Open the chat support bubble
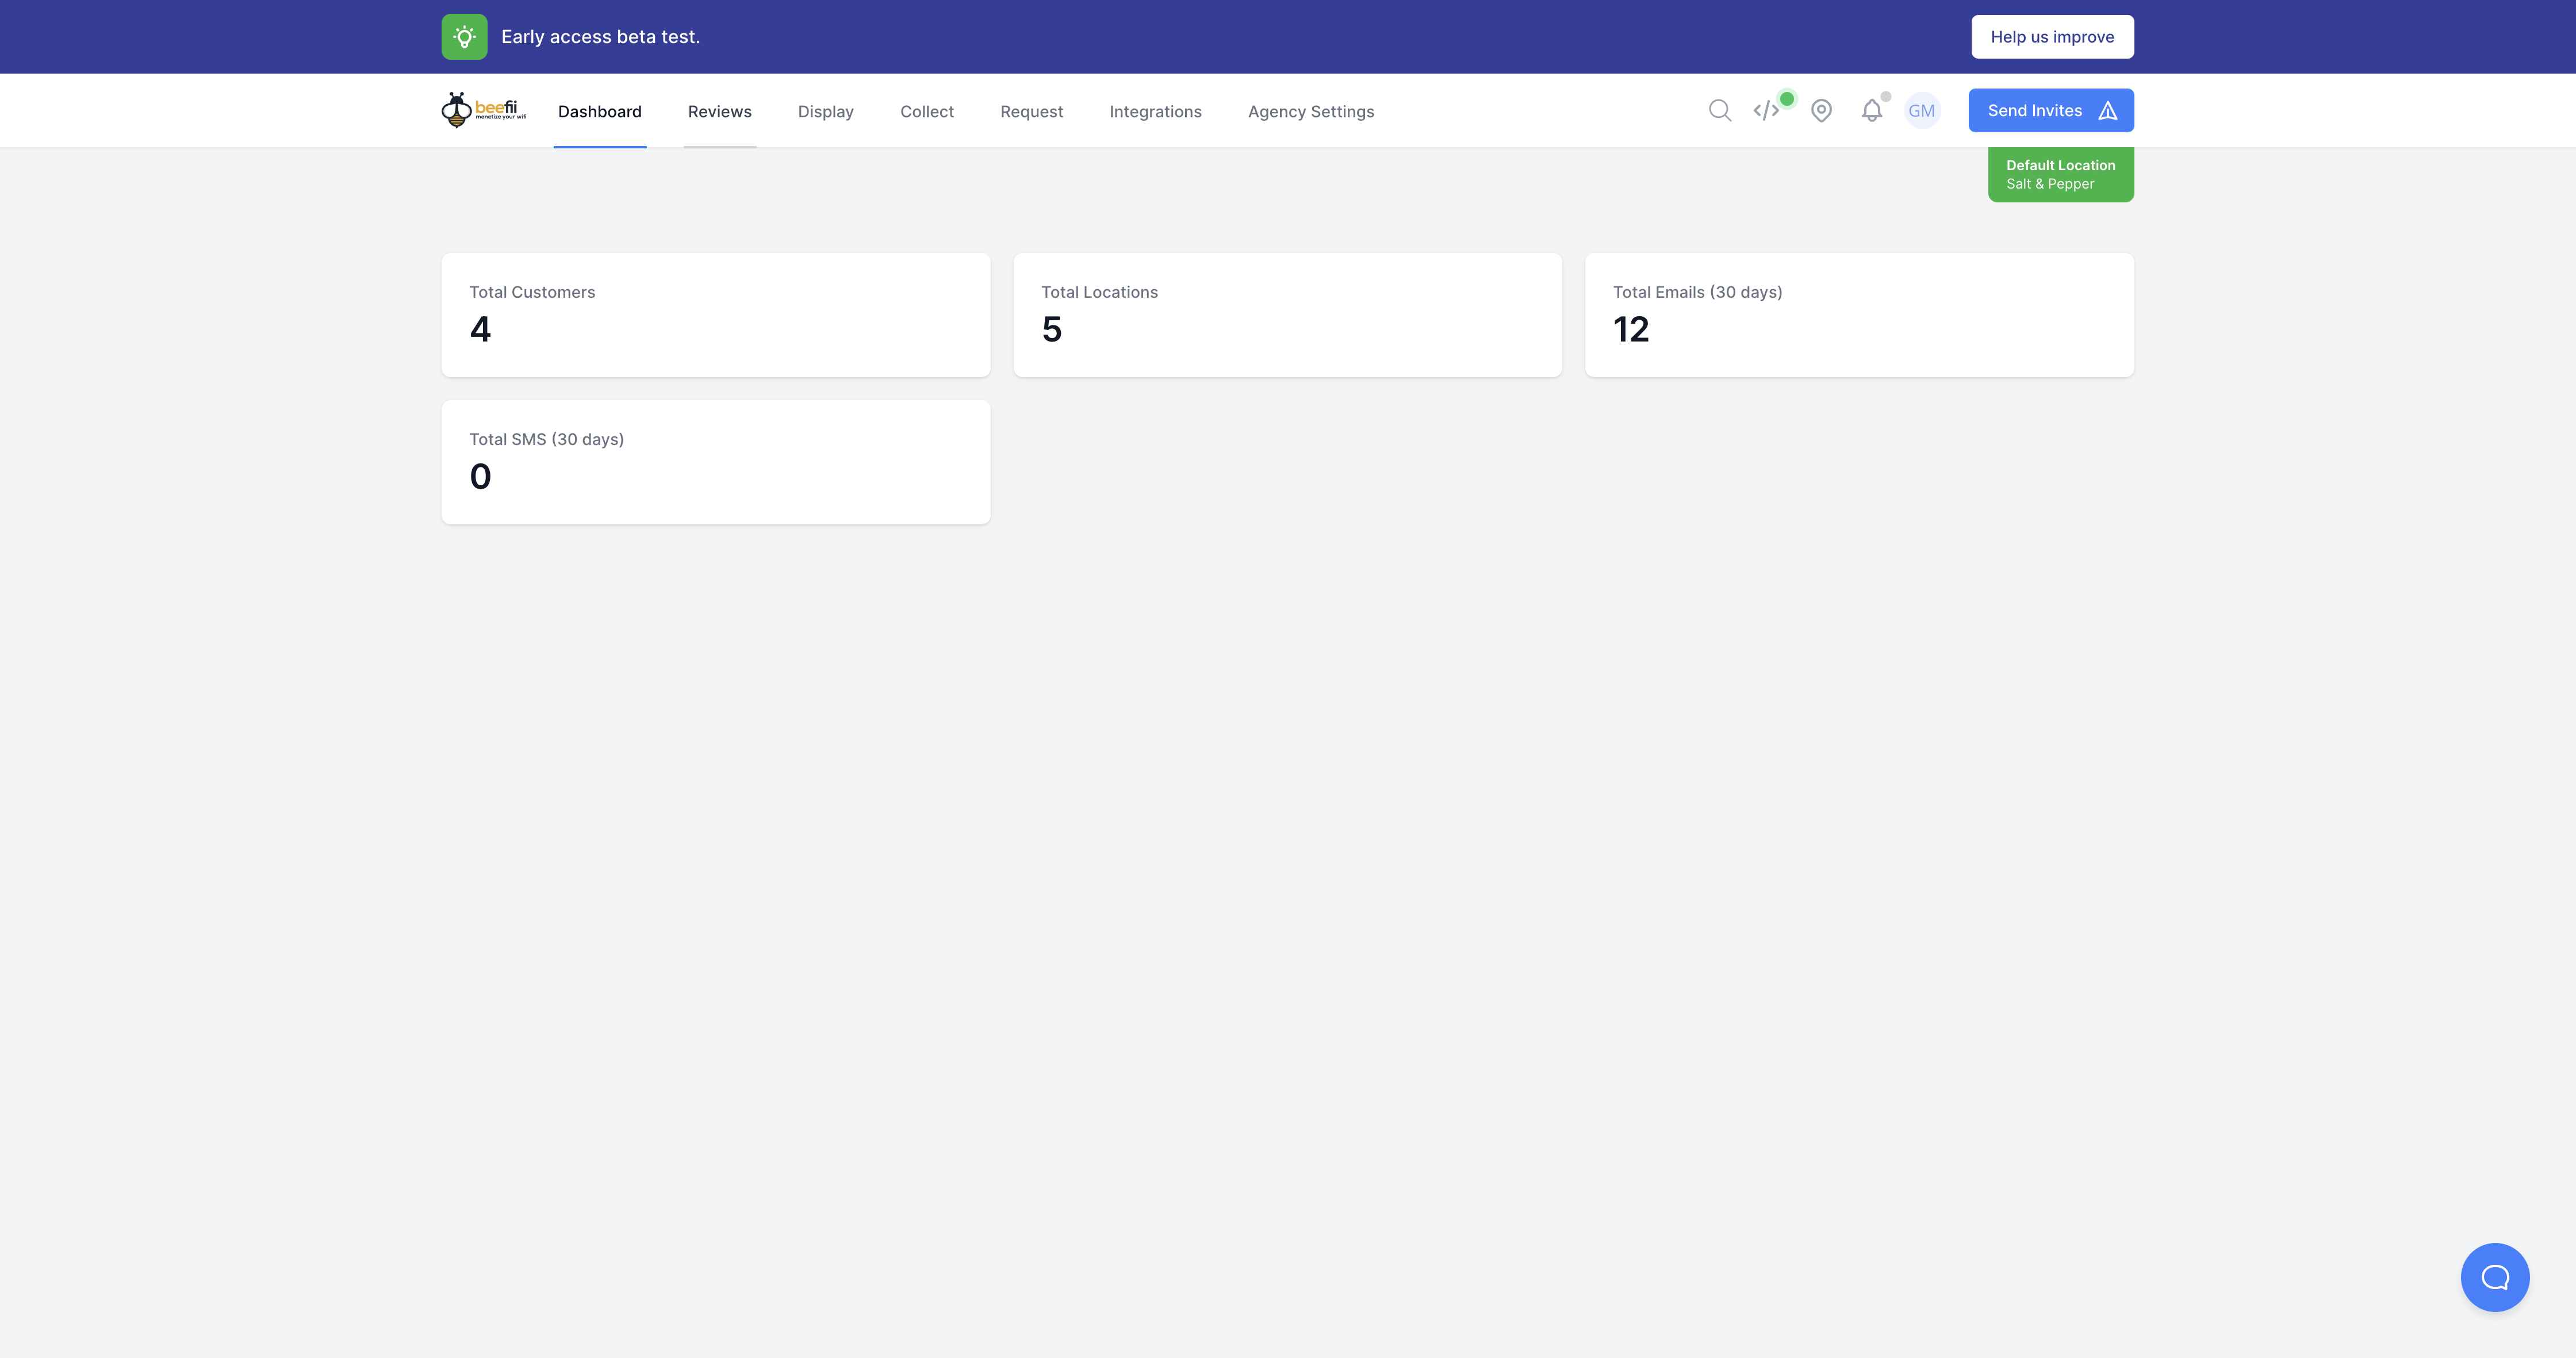The height and width of the screenshot is (1358, 2576). (2494, 1277)
